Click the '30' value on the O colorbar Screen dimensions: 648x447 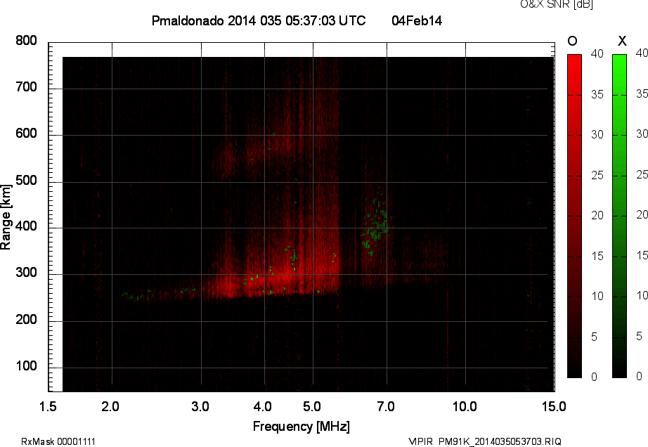click(597, 135)
